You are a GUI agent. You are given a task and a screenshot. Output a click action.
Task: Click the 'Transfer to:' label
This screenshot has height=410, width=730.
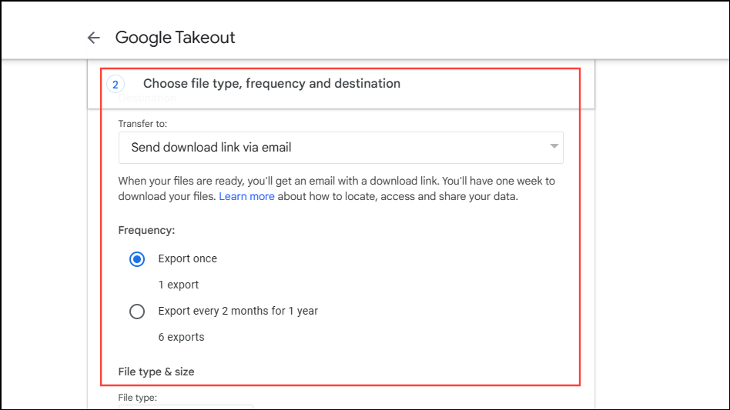pyautogui.click(x=142, y=124)
